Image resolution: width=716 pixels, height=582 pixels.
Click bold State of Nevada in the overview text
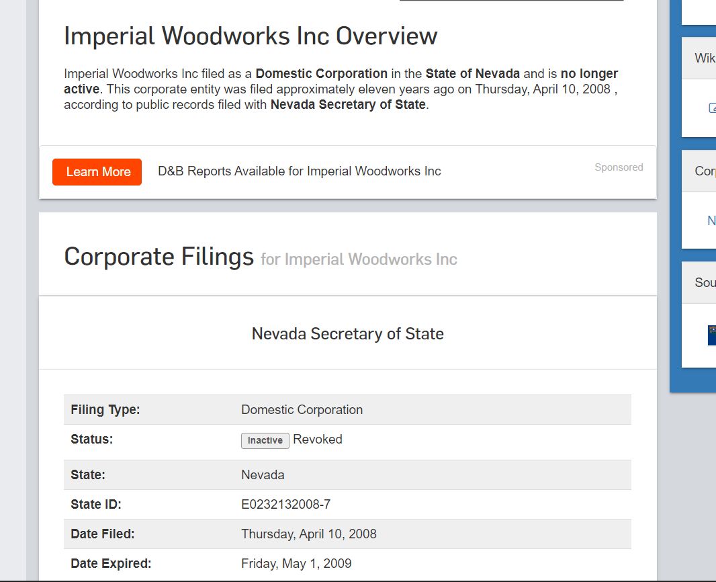click(x=472, y=73)
